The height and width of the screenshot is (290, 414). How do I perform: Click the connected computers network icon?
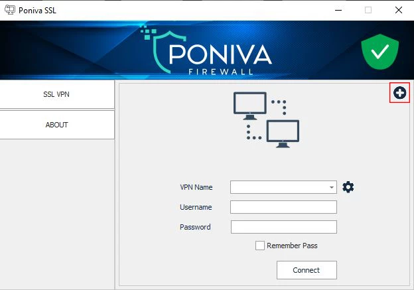tap(266, 119)
